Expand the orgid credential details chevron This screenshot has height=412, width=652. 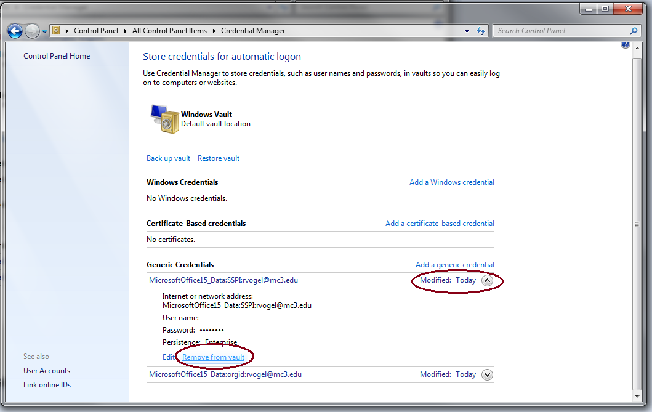click(x=487, y=374)
